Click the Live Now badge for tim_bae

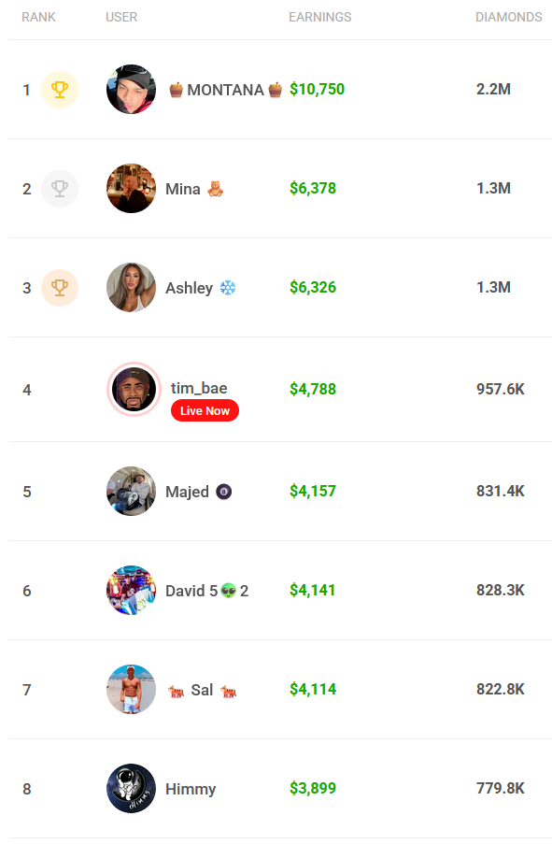pyautogui.click(x=205, y=410)
